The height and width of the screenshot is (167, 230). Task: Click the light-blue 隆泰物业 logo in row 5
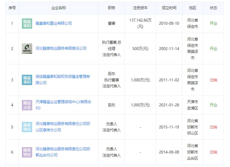click(x=27, y=127)
